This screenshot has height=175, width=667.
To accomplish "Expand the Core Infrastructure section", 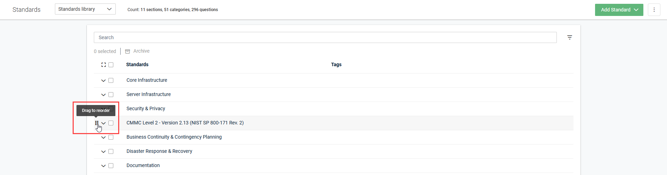I will (x=103, y=80).
